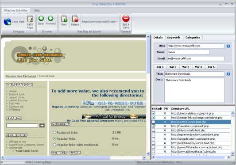This screenshot has height=165, width=236.
Task: Click directory list horizontal scrollbar left arrow
Action: tap(153, 157)
